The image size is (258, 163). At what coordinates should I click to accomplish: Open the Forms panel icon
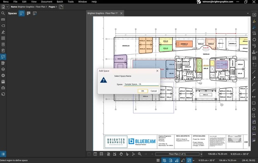point(3,63)
